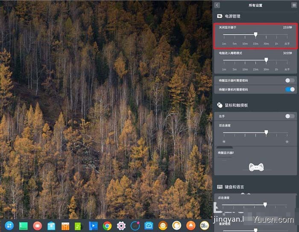The width and height of the screenshot is (299, 232).
Task: Open the red circular recorder icon in the dock
Action: click(38, 226)
